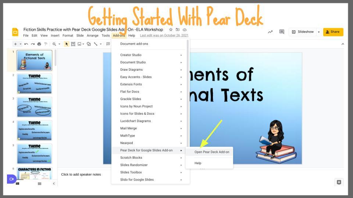This screenshot has height=198, width=353.
Task: Check the cloud save status icon
Action: click(185, 30)
